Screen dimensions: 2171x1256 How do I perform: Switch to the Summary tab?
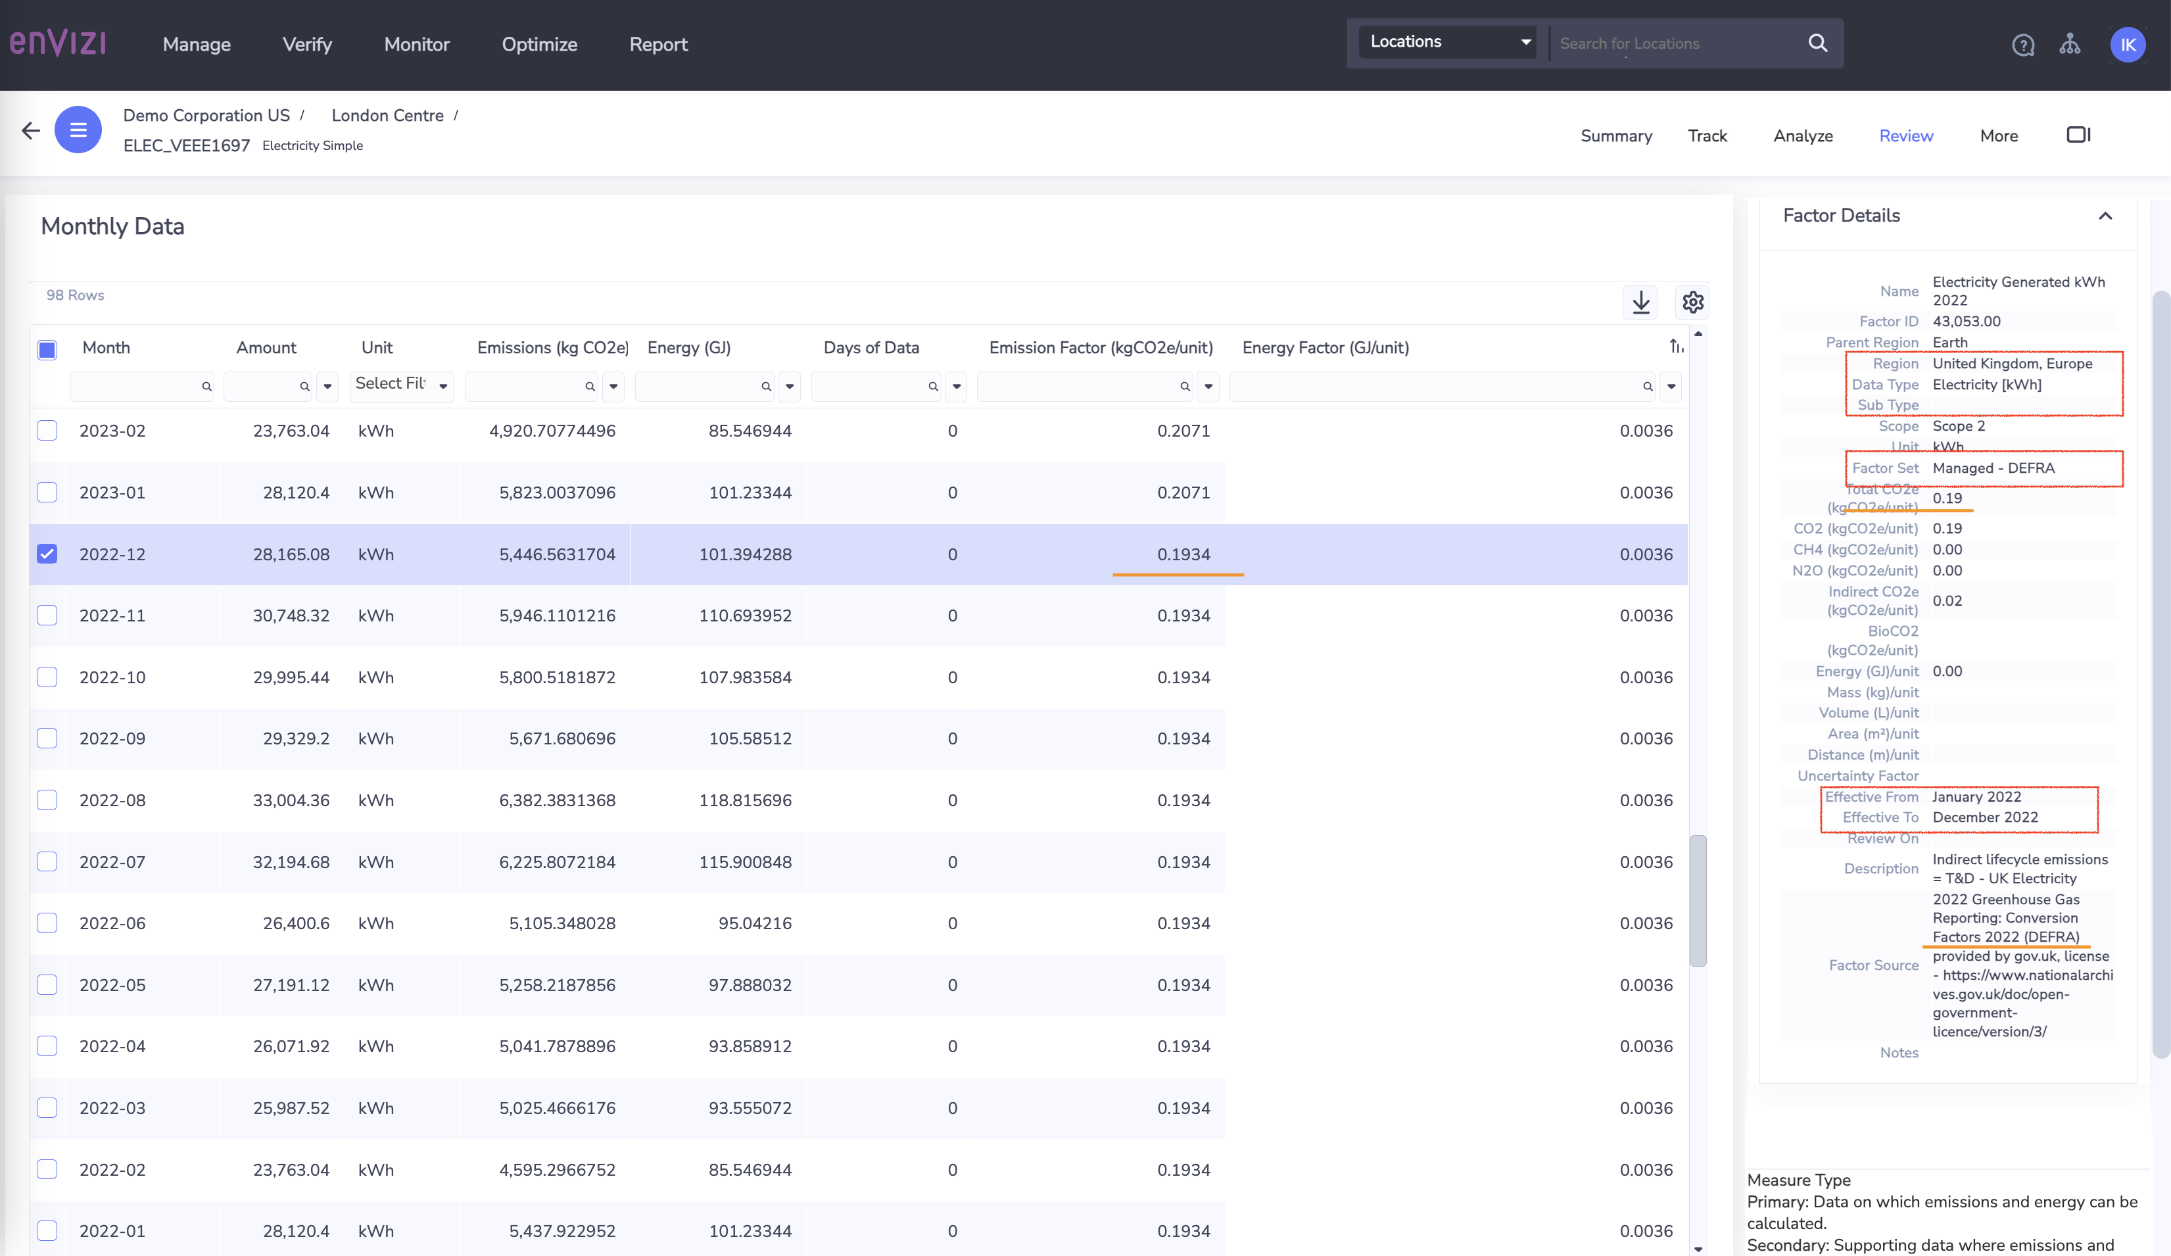(1617, 136)
